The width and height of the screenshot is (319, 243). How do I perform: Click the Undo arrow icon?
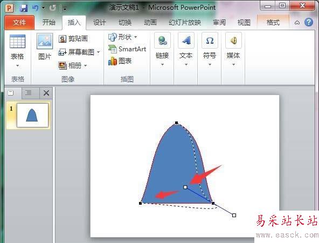tap(36, 8)
